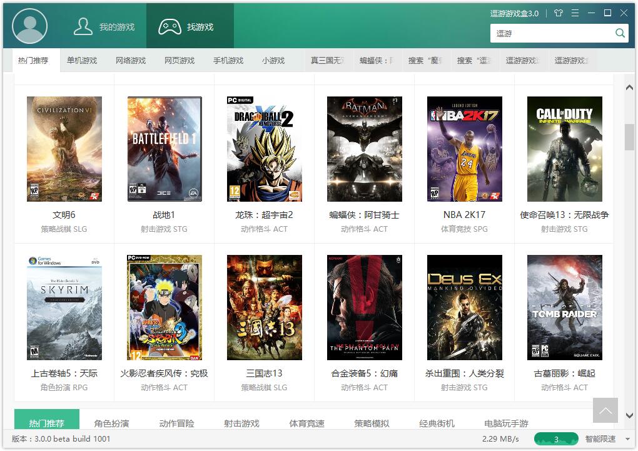Click the 使命召唤13：无限战争 game title
This screenshot has height=451, width=638.
point(564,215)
